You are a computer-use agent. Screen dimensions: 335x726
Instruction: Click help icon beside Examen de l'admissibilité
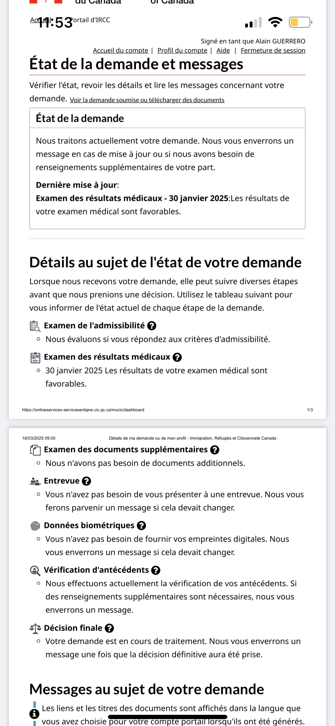point(151,326)
